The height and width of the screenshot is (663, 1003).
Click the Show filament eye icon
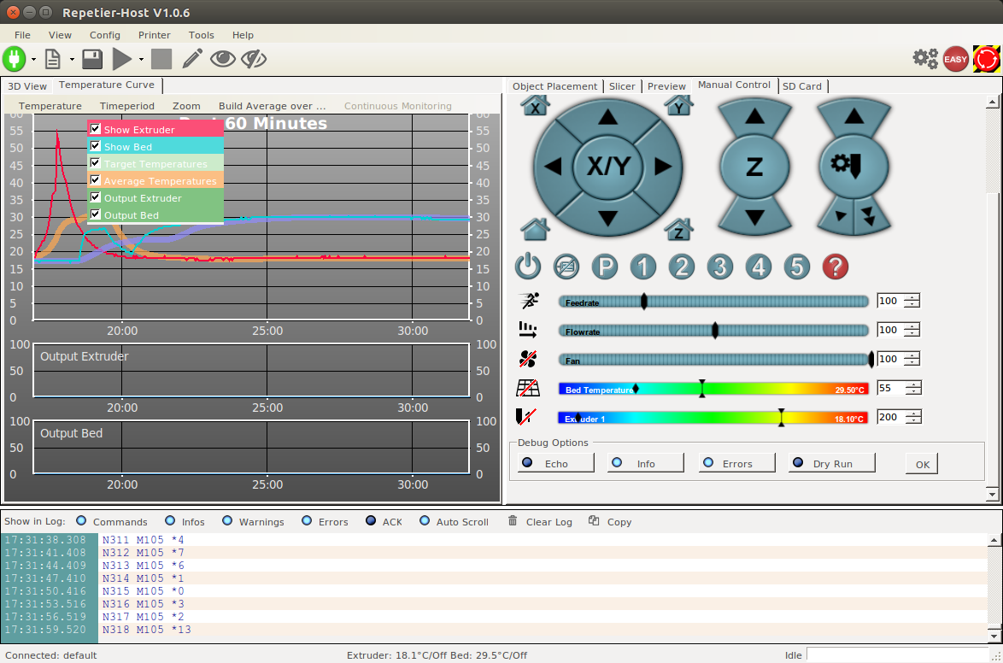223,59
